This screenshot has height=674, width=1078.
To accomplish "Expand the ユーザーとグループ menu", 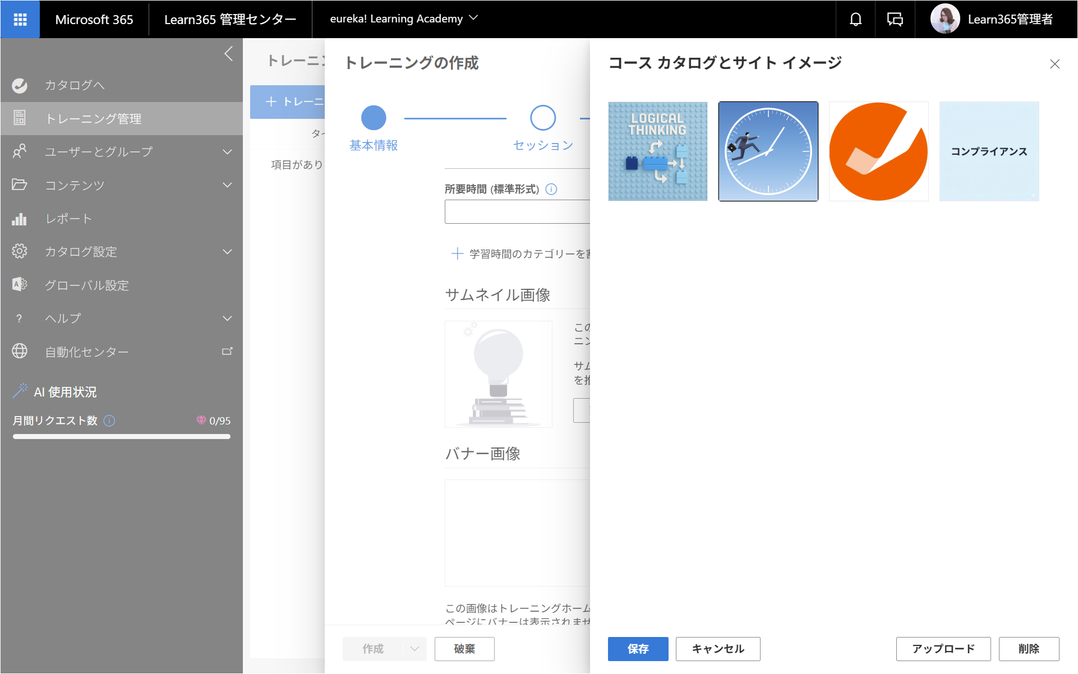I will click(x=227, y=152).
